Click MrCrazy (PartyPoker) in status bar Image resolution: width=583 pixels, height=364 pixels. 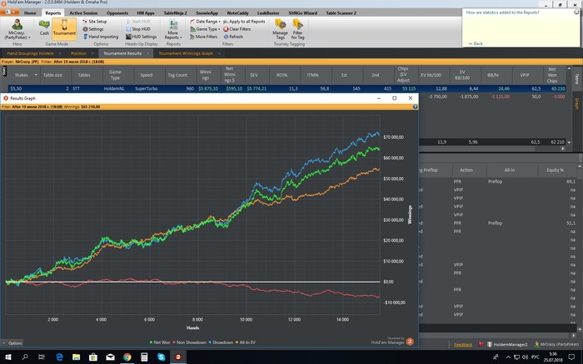pos(556,345)
